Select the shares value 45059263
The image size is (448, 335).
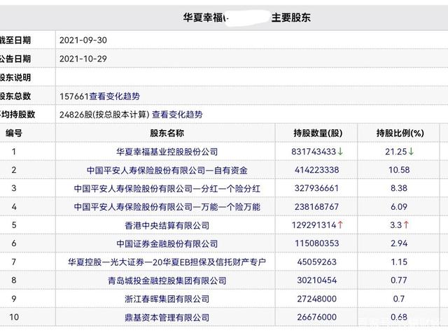[317, 262]
